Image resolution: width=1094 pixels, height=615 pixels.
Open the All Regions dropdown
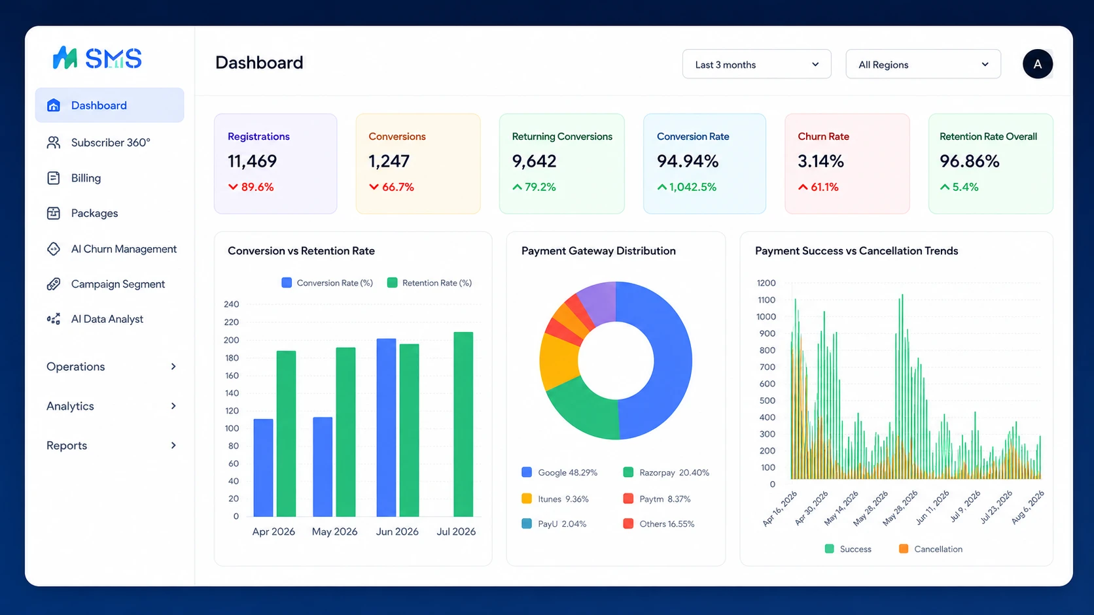click(923, 64)
